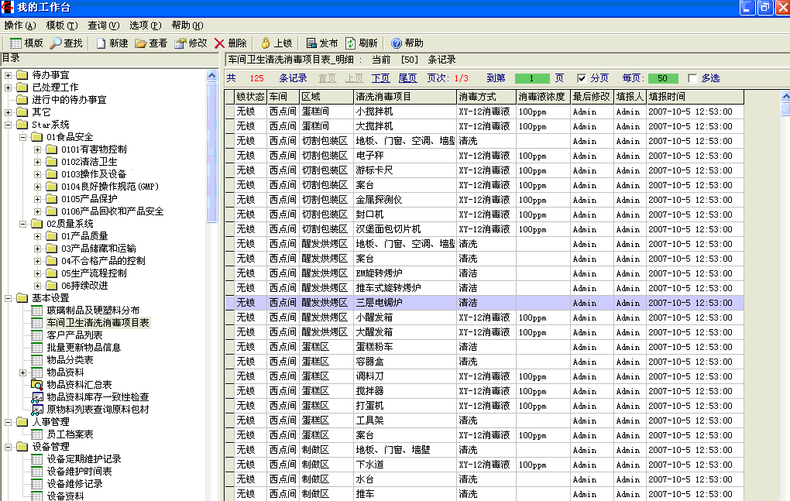The image size is (790, 501).
Task: Enable the 多选 multi-select checkbox
Action: (692, 78)
